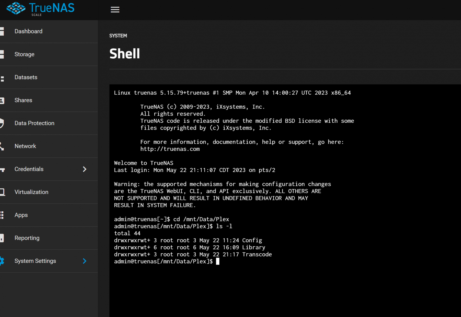Image resolution: width=461 pixels, height=317 pixels.
Task: Click the shell prompt cursor
Action: click(218, 262)
